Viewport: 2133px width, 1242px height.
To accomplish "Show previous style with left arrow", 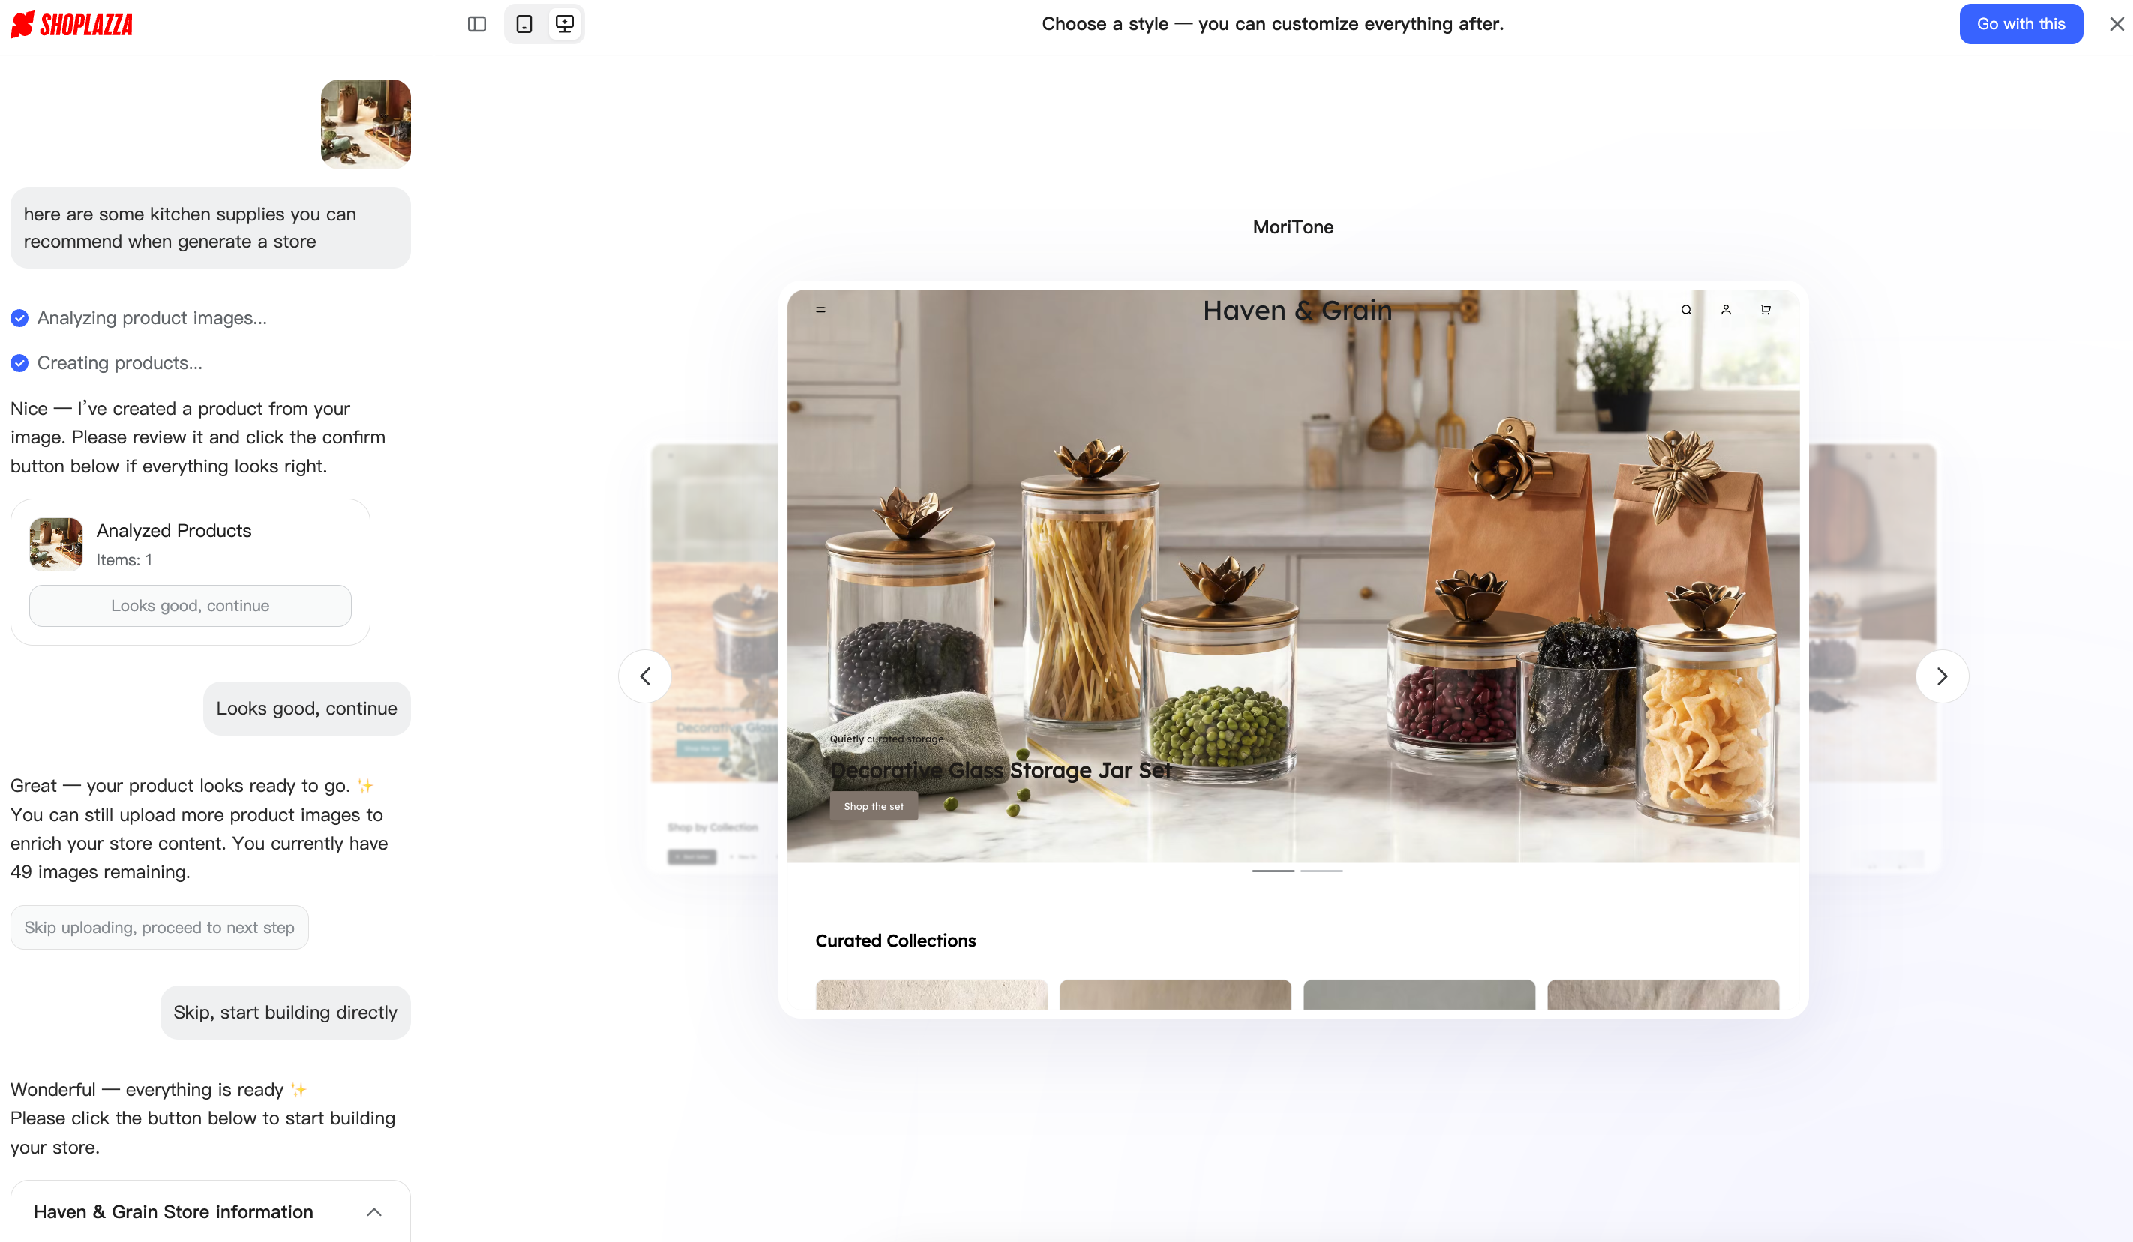I will [x=645, y=676].
